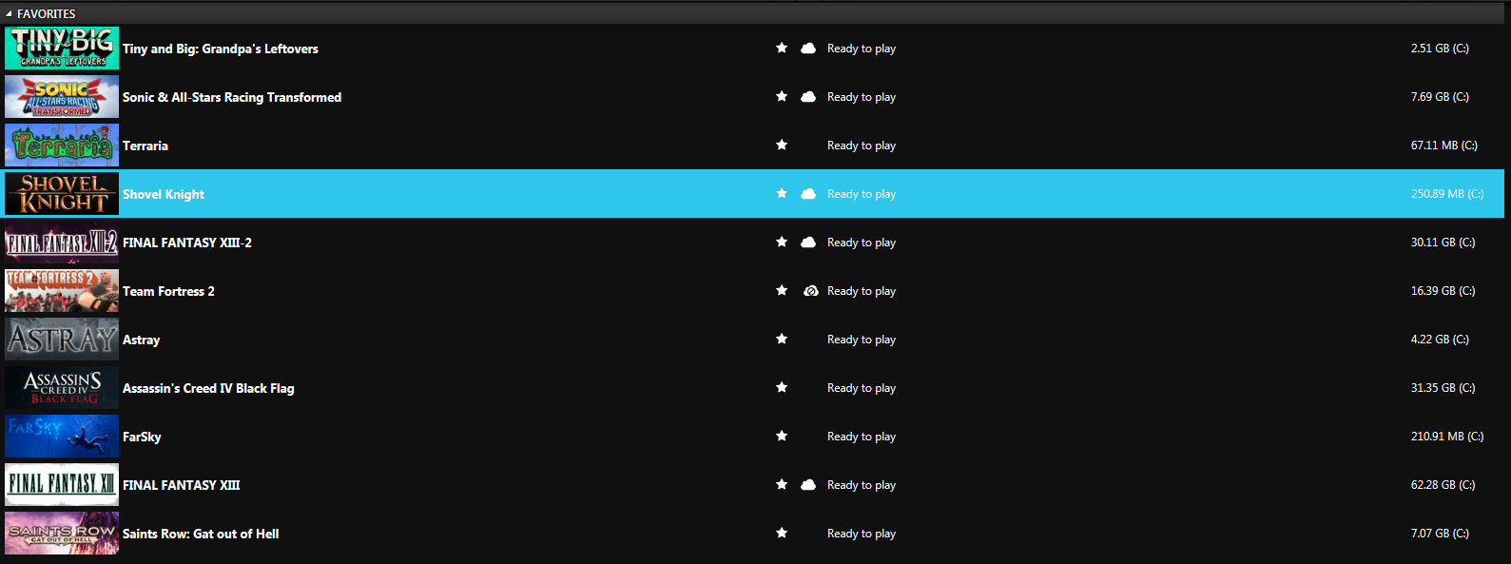Click cloud icon for Shovel Knight

point(808,194)
